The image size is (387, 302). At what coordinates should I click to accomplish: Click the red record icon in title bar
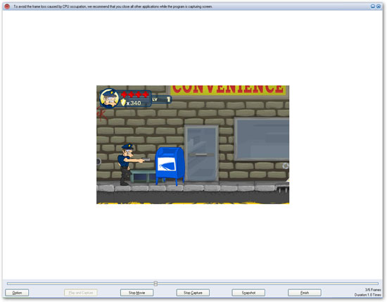coord(7,6)
